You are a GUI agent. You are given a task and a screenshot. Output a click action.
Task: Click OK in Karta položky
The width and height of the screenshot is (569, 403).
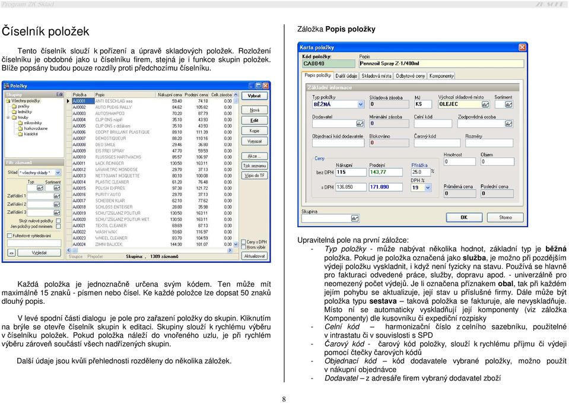click(464, 217)
